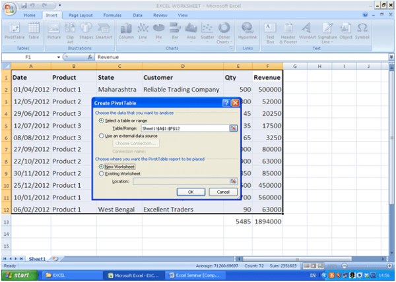This screenshot has width=396, height=282.
Task: Click the Header & Footer icon
Action: pyautogui.click(x=288, y=30)
